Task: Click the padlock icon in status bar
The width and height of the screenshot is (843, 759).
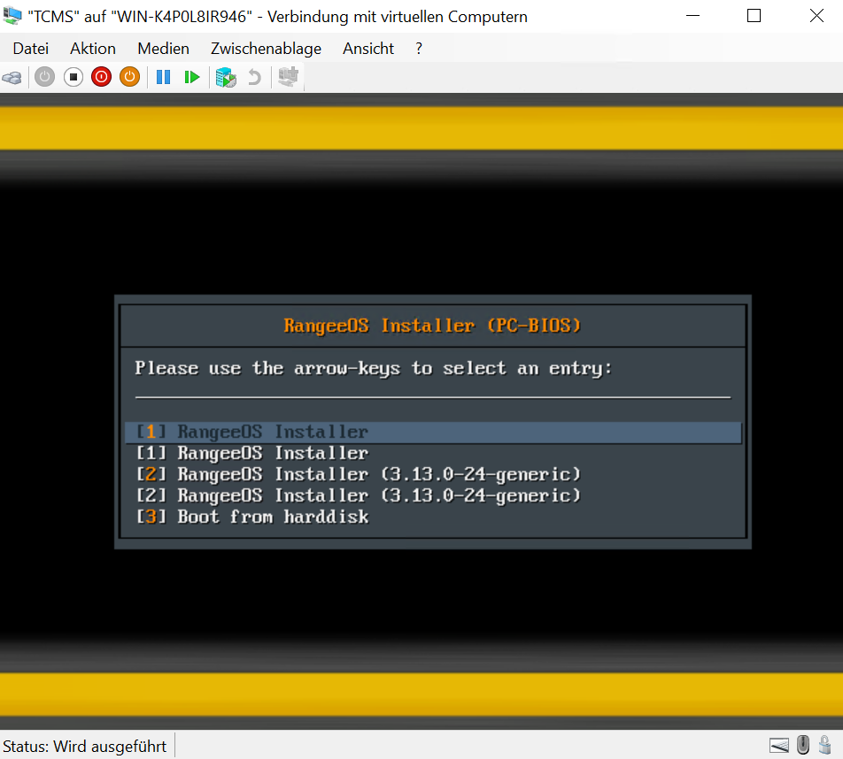Action: pyautogui.click(x=824, y=745)
